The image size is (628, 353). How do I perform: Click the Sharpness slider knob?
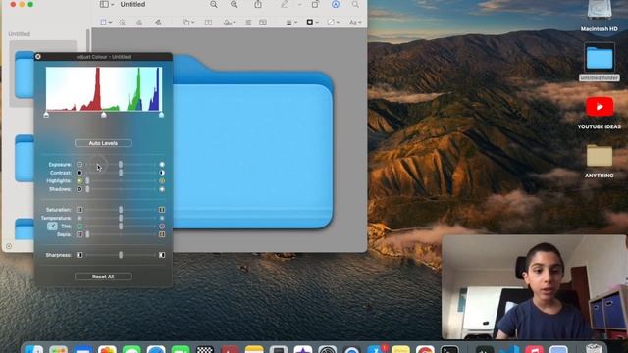tap(121, 255)
